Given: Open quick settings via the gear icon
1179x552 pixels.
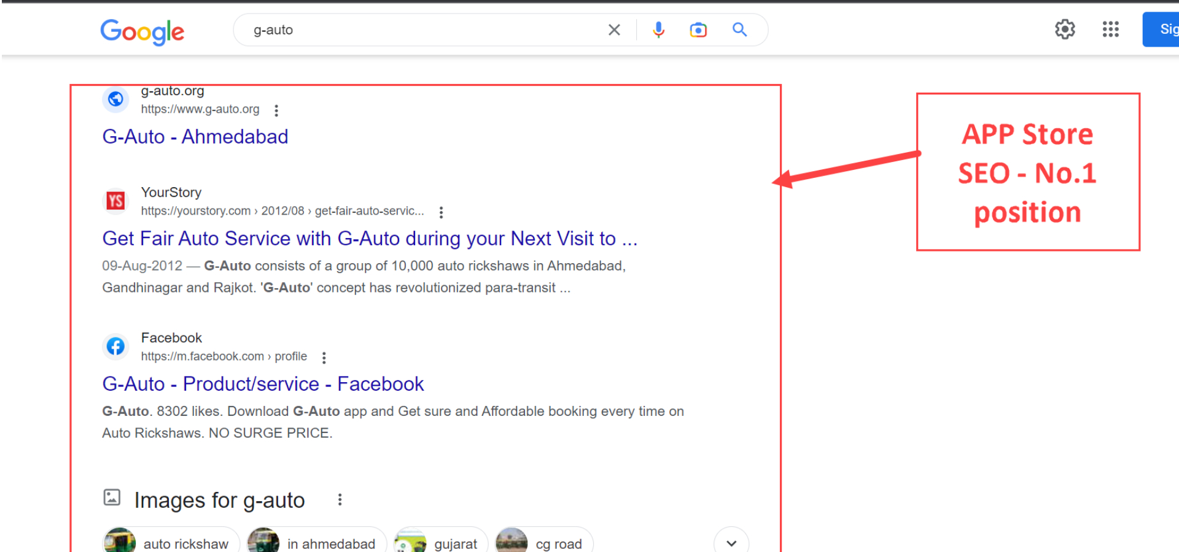Looking at the screenshot, I should point(1065,29).
